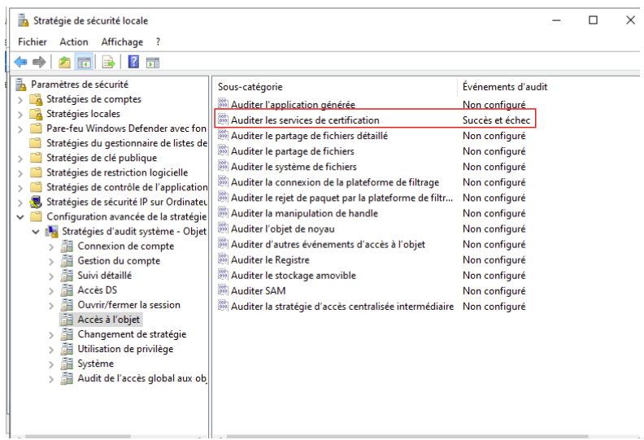Select Stratégies du gestionnaire de listes node
The width and height of the screenshot is (644, 440).
(x=127, y=143)
